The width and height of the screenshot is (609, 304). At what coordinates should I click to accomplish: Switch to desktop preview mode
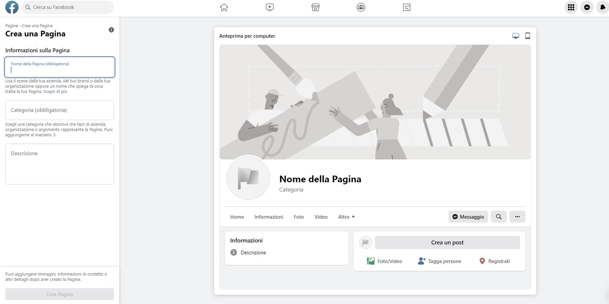pyautogui.click(x=515, y=36)
